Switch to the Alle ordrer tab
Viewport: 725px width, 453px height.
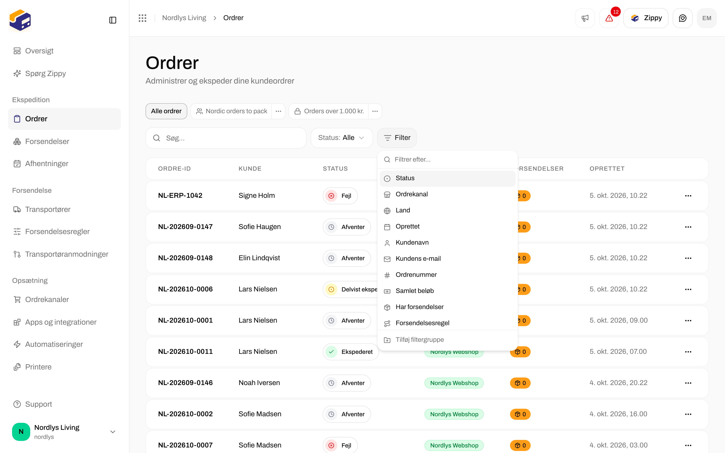click(x=166, y=111)
